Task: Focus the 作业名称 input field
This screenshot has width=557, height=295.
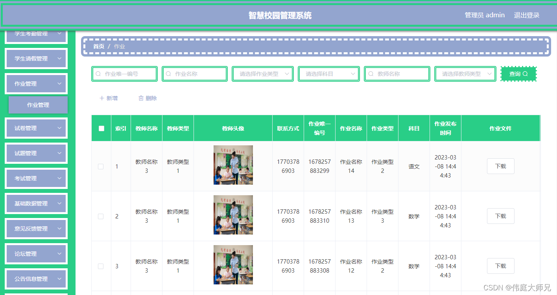Action: click(195, 74)
